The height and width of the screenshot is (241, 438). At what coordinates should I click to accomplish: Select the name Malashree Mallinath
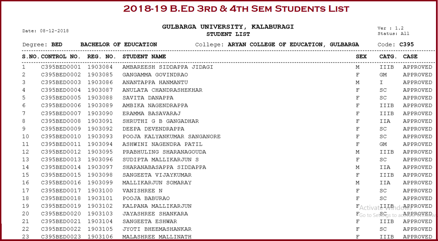[157, 237]
